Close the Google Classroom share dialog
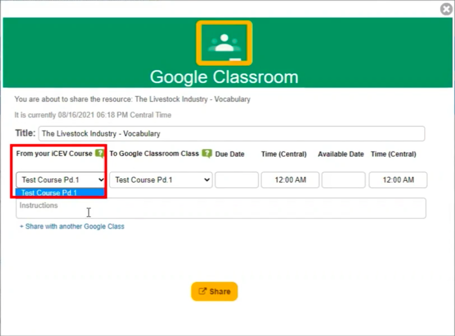This screenshot has width=455, height=336. pyautogui.click(x=446, y=9)
